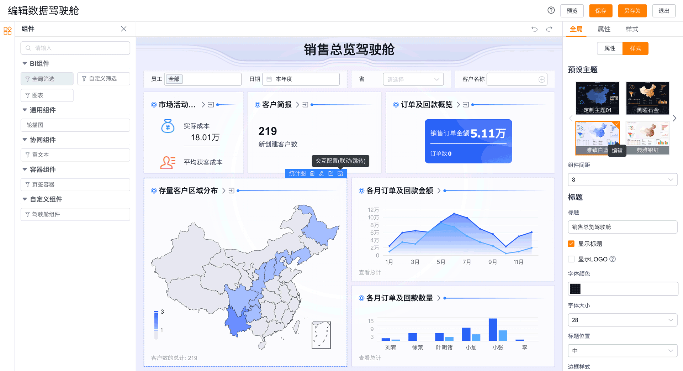
Task: Select the 轮播图 component
Action: click(x=75, y=125)
